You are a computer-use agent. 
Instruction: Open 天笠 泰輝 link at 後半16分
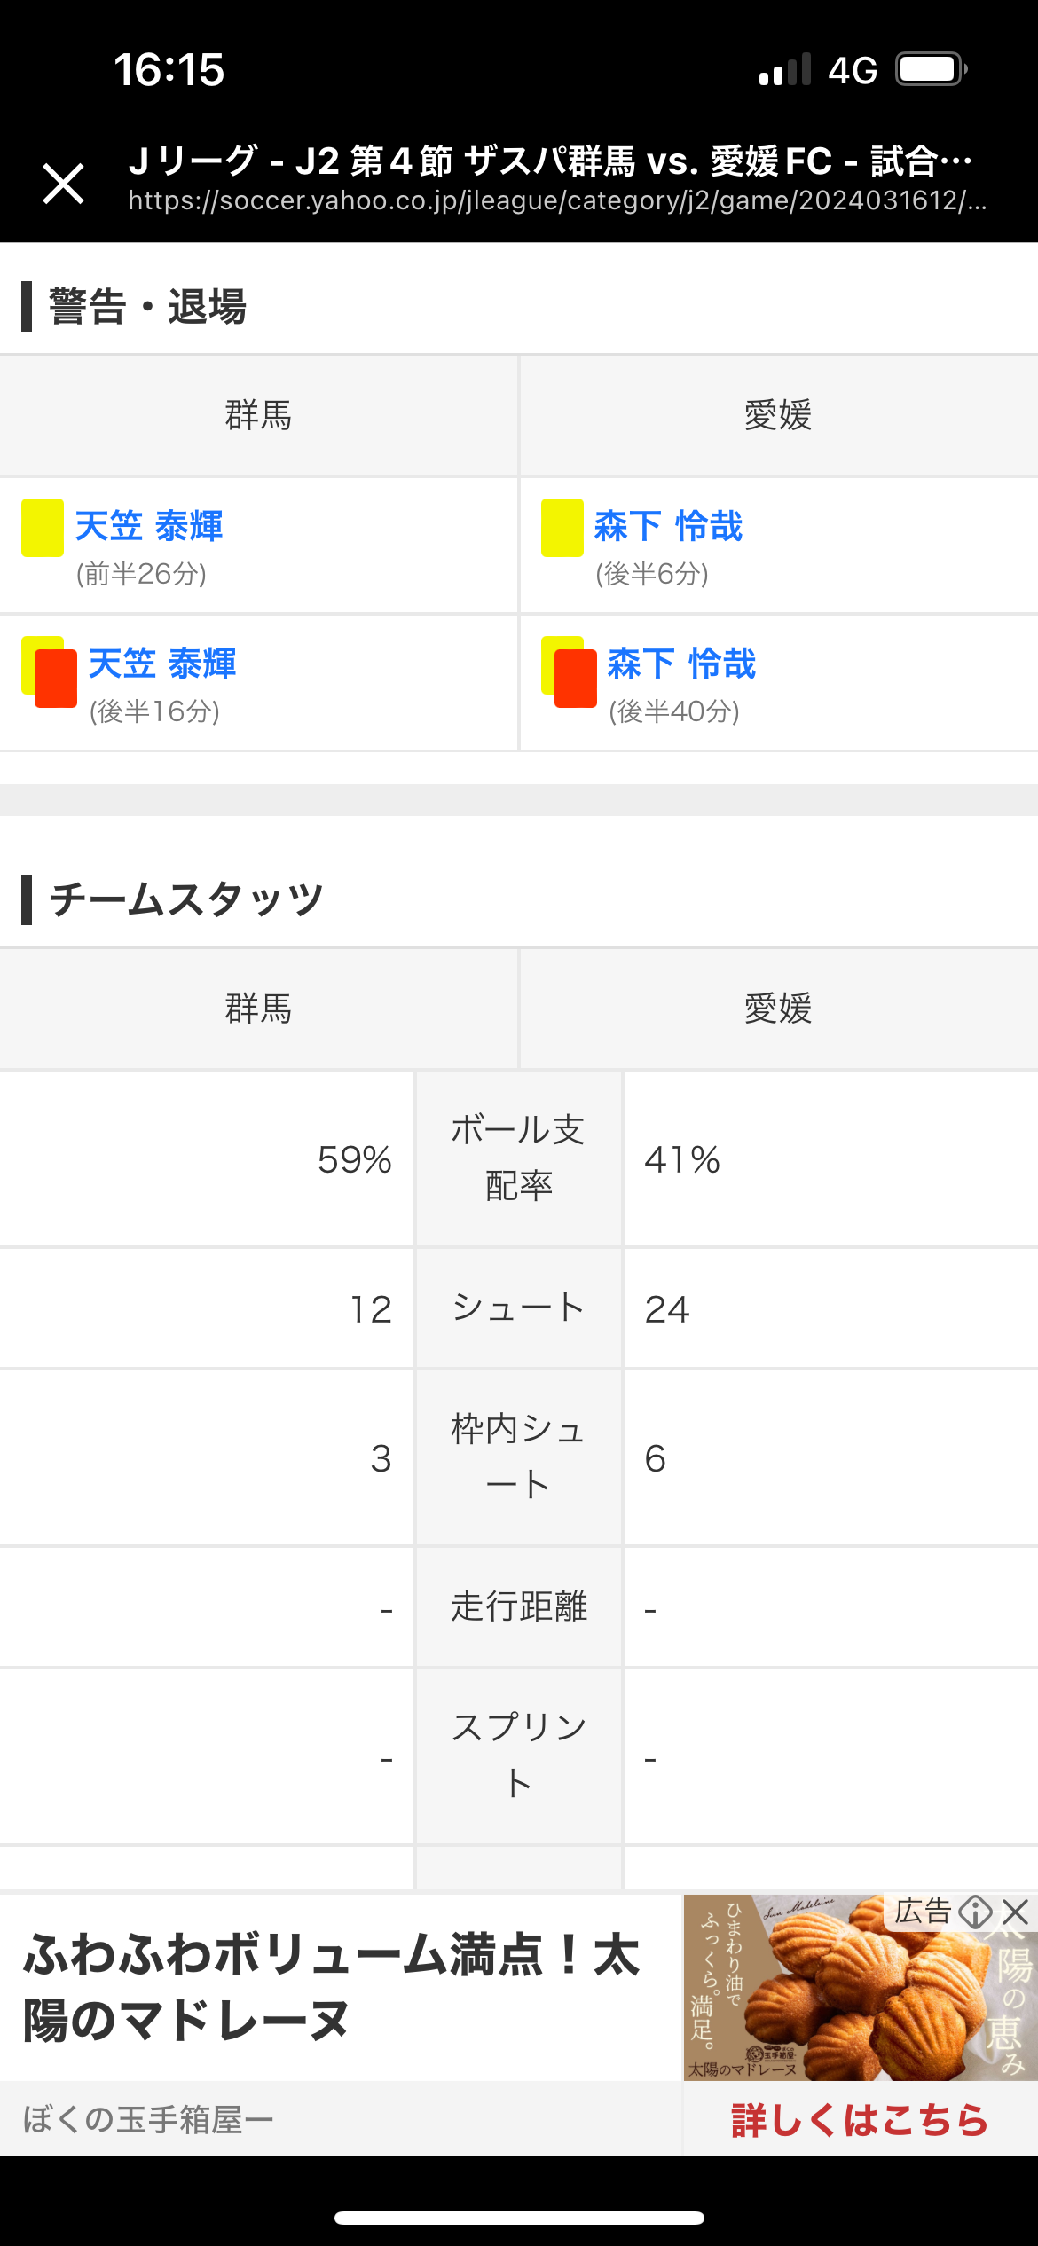pos(162,664)
